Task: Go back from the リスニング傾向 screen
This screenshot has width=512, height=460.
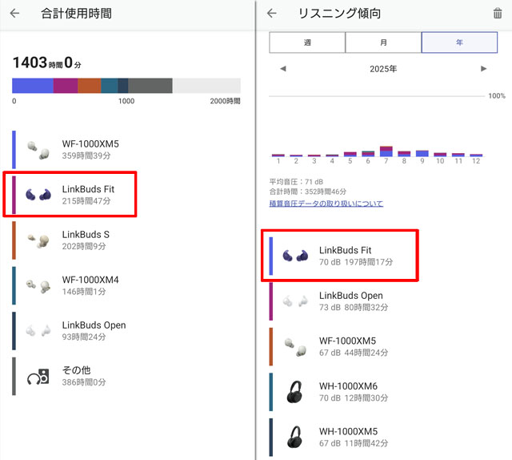Action: pyautogui.click(x=272, y=14)
